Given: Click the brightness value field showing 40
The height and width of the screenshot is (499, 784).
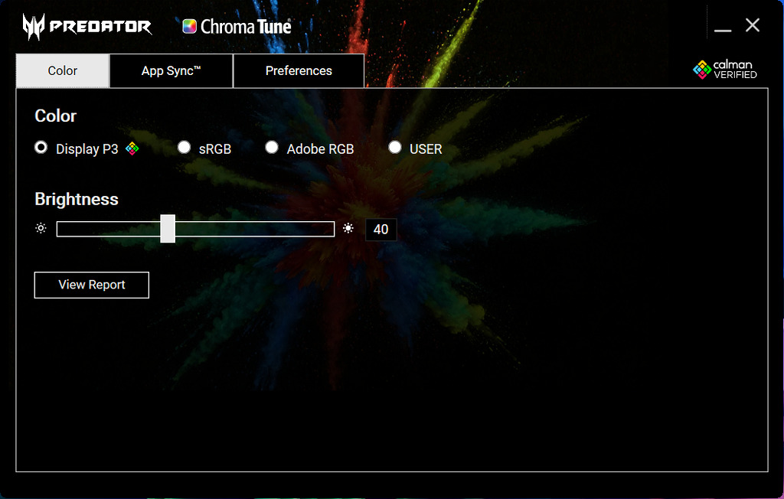Looking at the screenshot, I should tap(381, 230).
